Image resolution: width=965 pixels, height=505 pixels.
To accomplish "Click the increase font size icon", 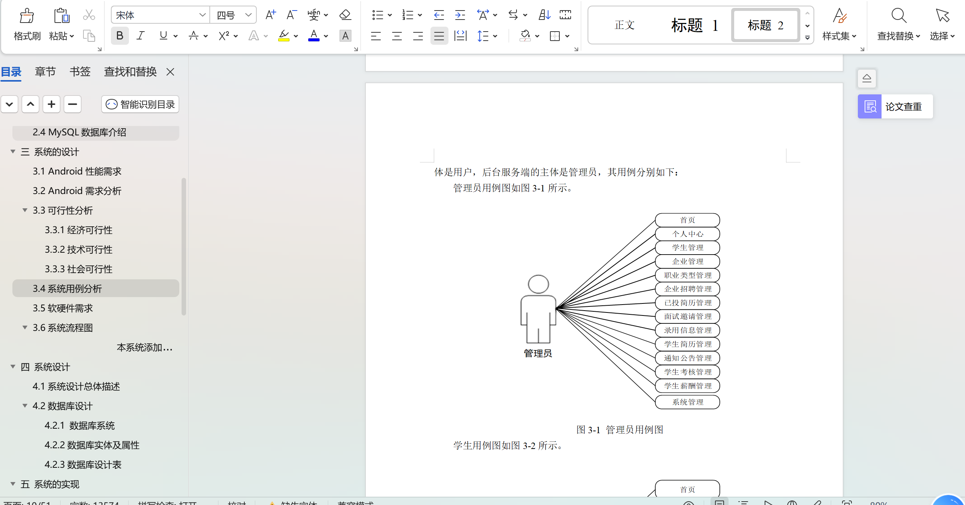I will tap(270, 15).
